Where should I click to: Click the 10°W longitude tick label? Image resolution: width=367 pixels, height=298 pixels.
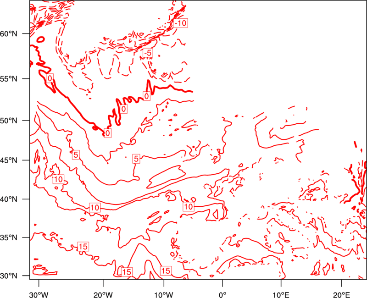pyautogui.click(x=164, y=295)
